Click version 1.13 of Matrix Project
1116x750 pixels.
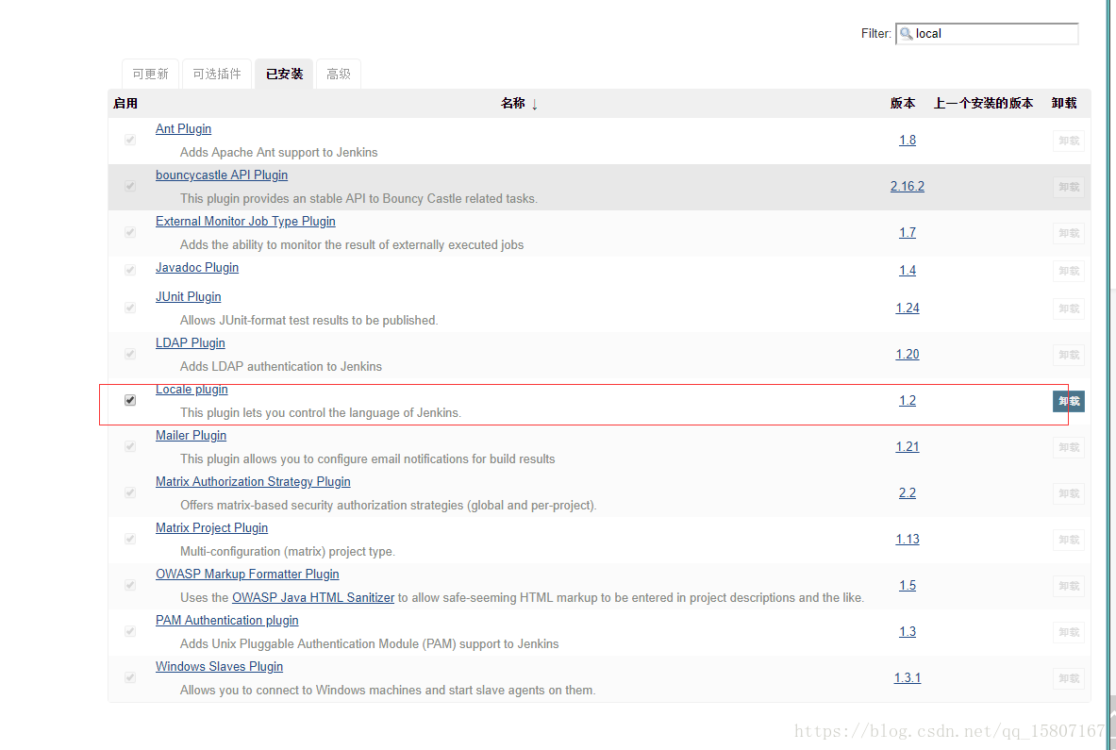908,540
